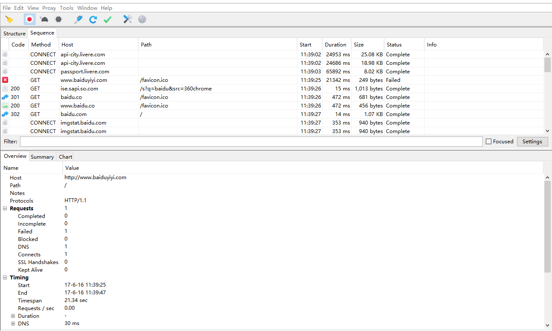This screenshot has height=331, width=552.
Task: Select the redirect arrow icon for baidu.com
Action: (x=5, y=114)
